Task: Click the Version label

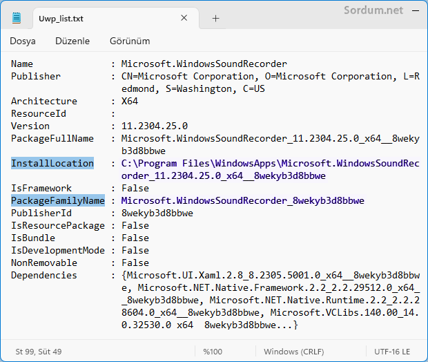Action: click(30, 126)
